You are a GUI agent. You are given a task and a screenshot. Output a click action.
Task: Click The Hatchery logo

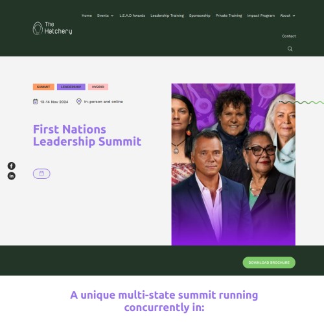coord(52,29)
